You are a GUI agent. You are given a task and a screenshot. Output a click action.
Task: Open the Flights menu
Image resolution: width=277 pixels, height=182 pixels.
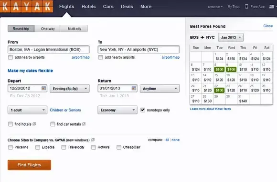(66, 7)
